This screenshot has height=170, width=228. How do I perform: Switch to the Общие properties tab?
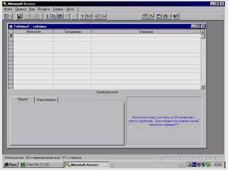[x=22, y=99]
